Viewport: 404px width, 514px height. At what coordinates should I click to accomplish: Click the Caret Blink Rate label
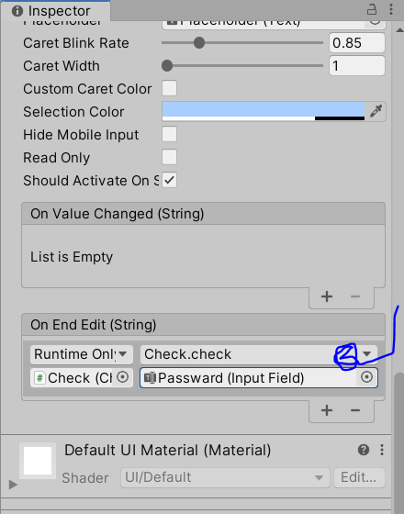click(x=76, y=43)
